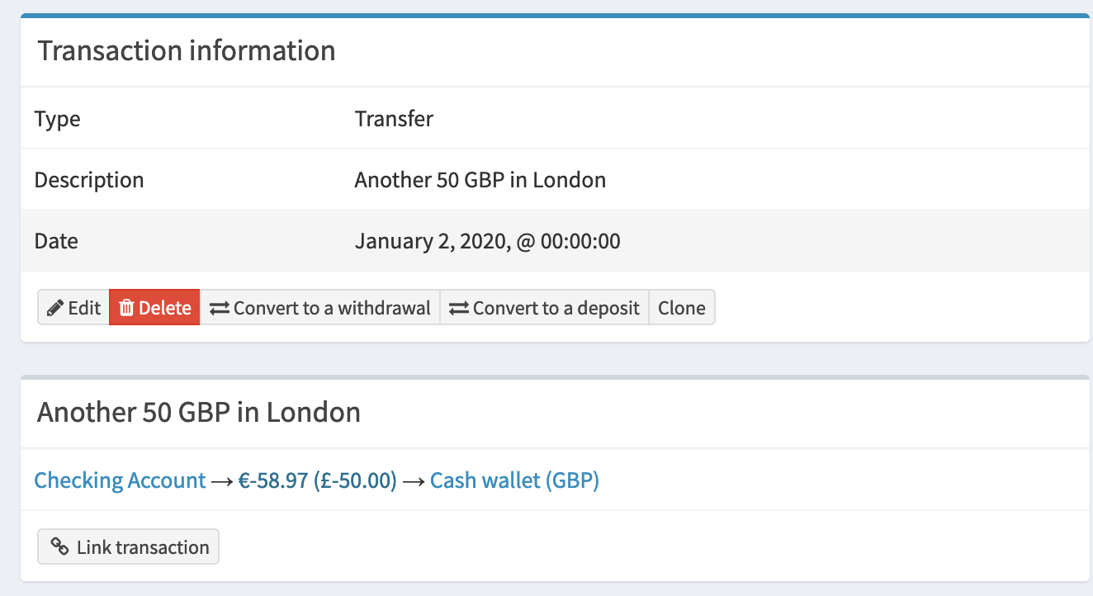The width and height of the screenshot is (1093, 596).
Task: Convert the transfer to a deposit
Action: [544, 307]
